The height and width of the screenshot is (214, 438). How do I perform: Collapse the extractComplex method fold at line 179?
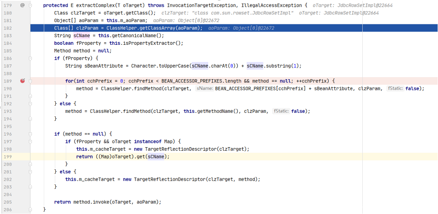30,5
